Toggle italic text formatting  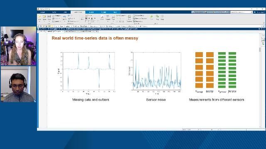click(89, 18)
